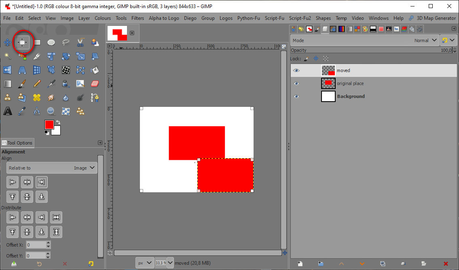Choose the Scissors Select tool
Viewport: 459px width, 270px height.
tap(80, 42)
